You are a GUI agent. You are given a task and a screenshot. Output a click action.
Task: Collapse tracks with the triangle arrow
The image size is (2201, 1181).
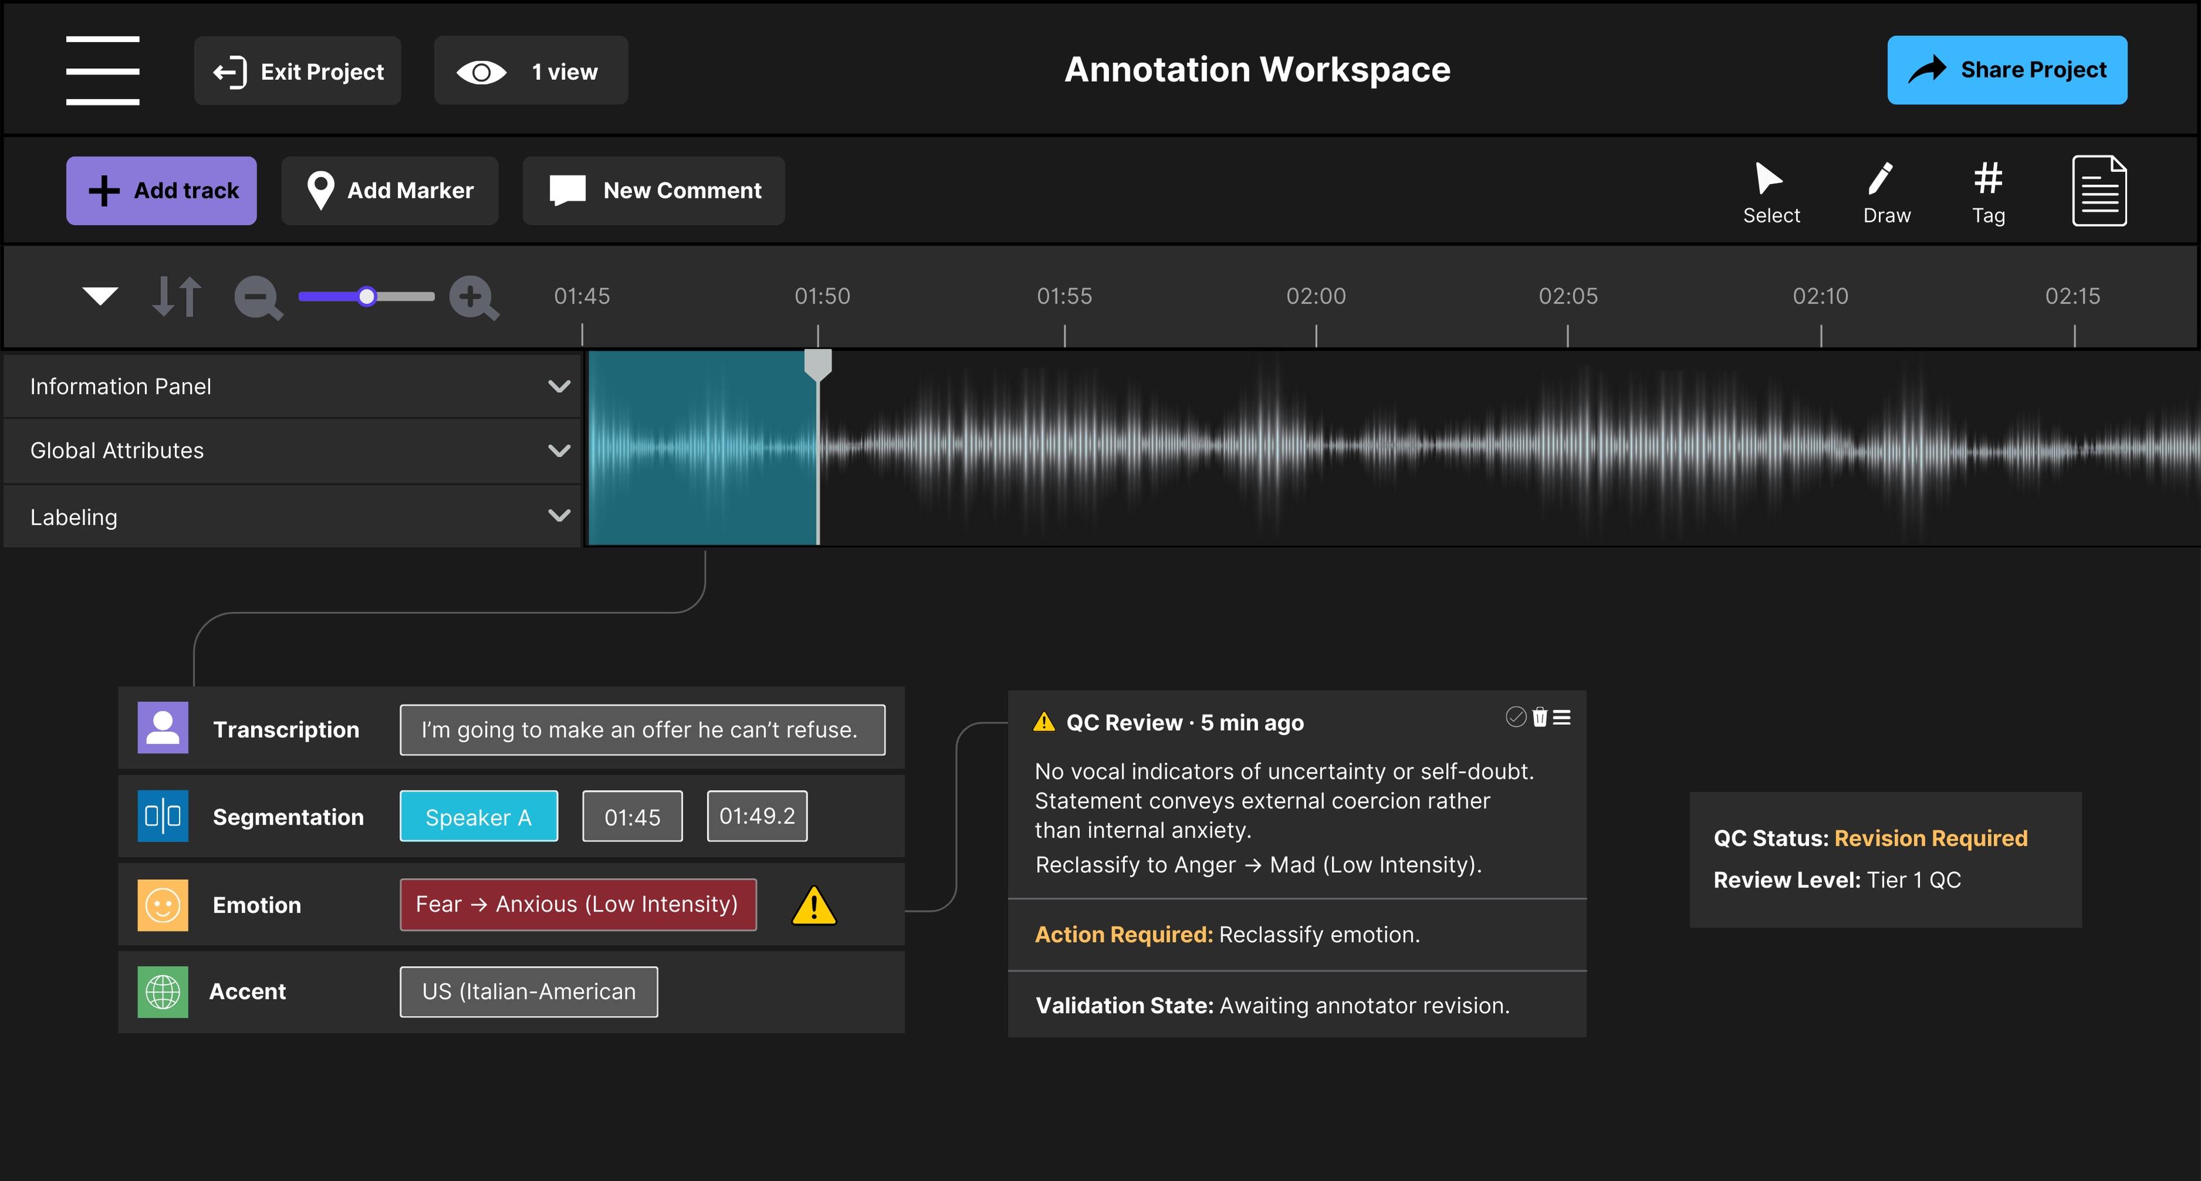coord(100,296)
